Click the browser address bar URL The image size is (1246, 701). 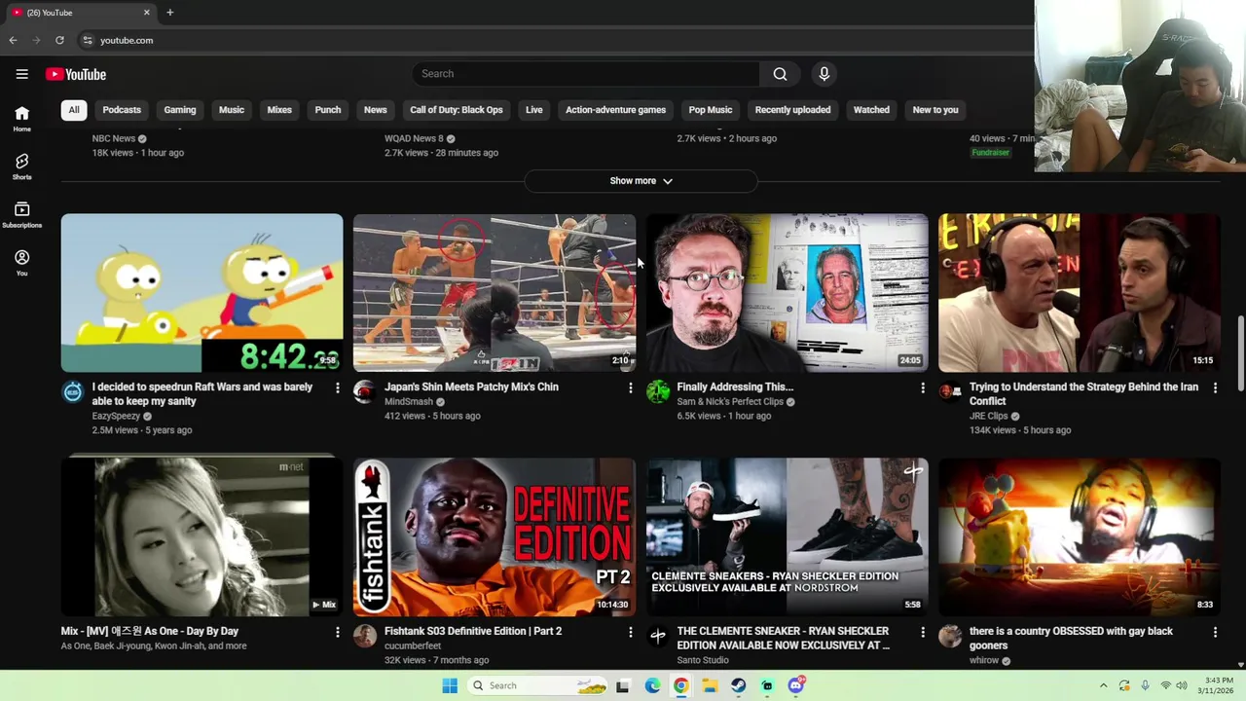click(127, 40)
